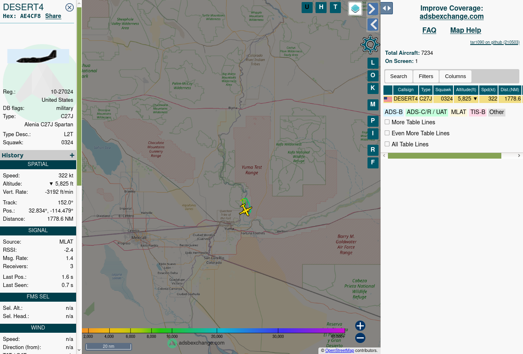Image resolution: width=523 pixels, height=354 pixels.
Task: Enable Even More Table Lines checkbox
Action: point(387,133)
